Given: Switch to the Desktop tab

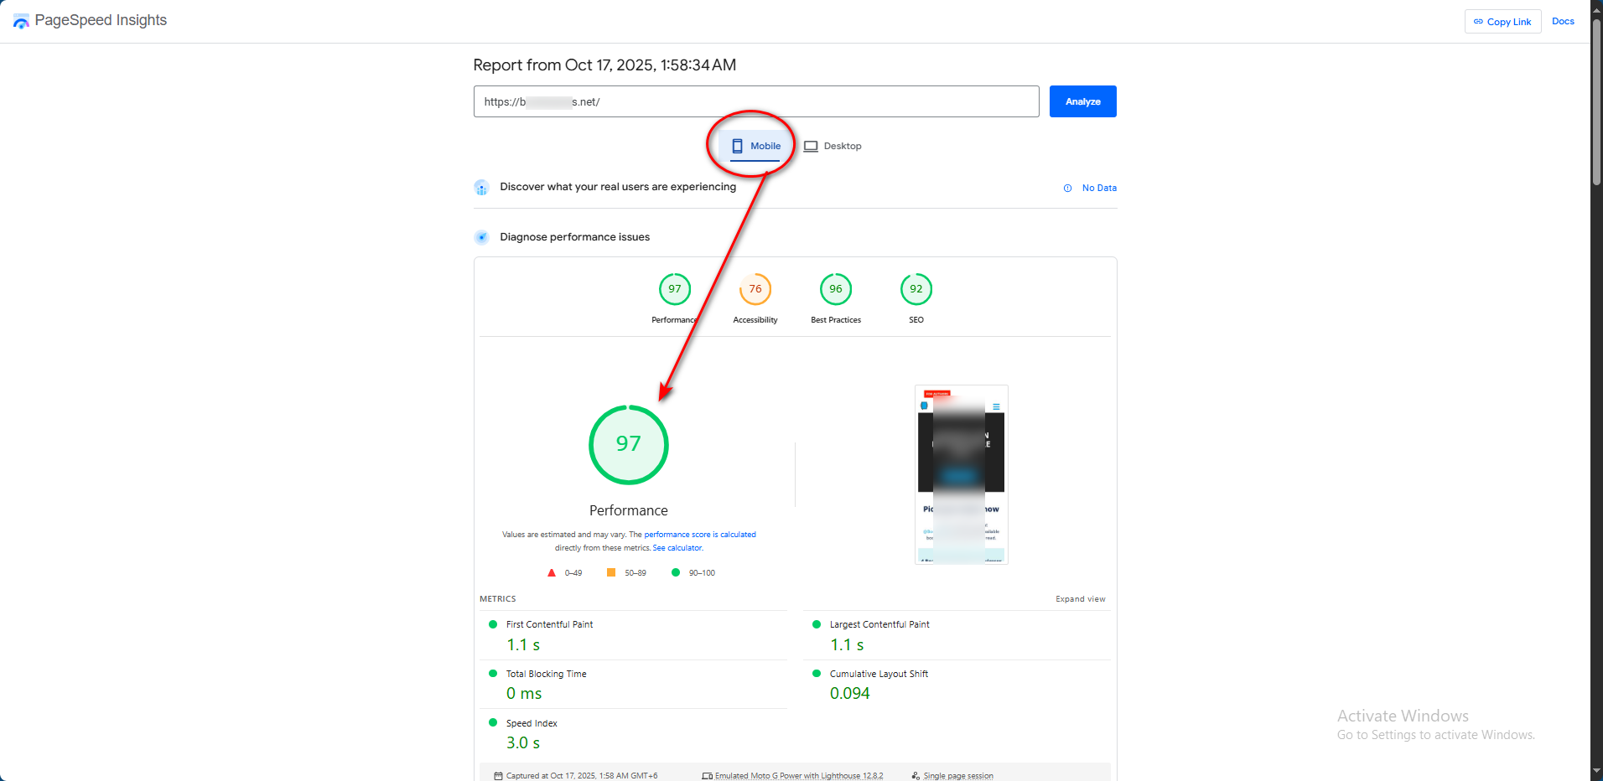Looking at the screenshot, I should click(833, 146).
